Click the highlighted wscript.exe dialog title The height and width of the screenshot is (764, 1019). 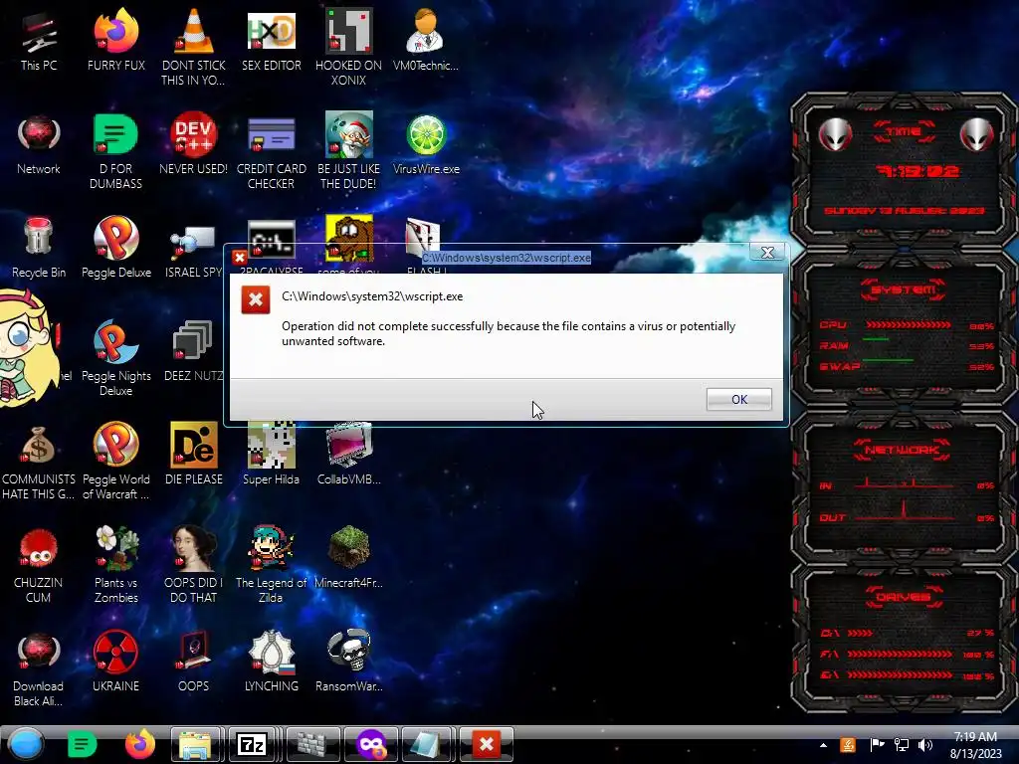[507, 258]
